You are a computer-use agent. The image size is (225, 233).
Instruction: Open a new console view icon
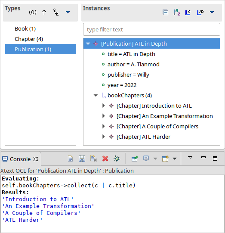[165, 158]
